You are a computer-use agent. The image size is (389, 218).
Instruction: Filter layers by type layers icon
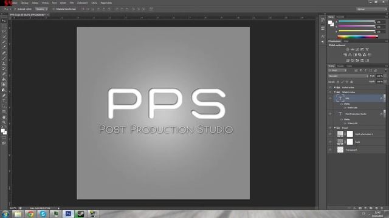pos(366,70)
